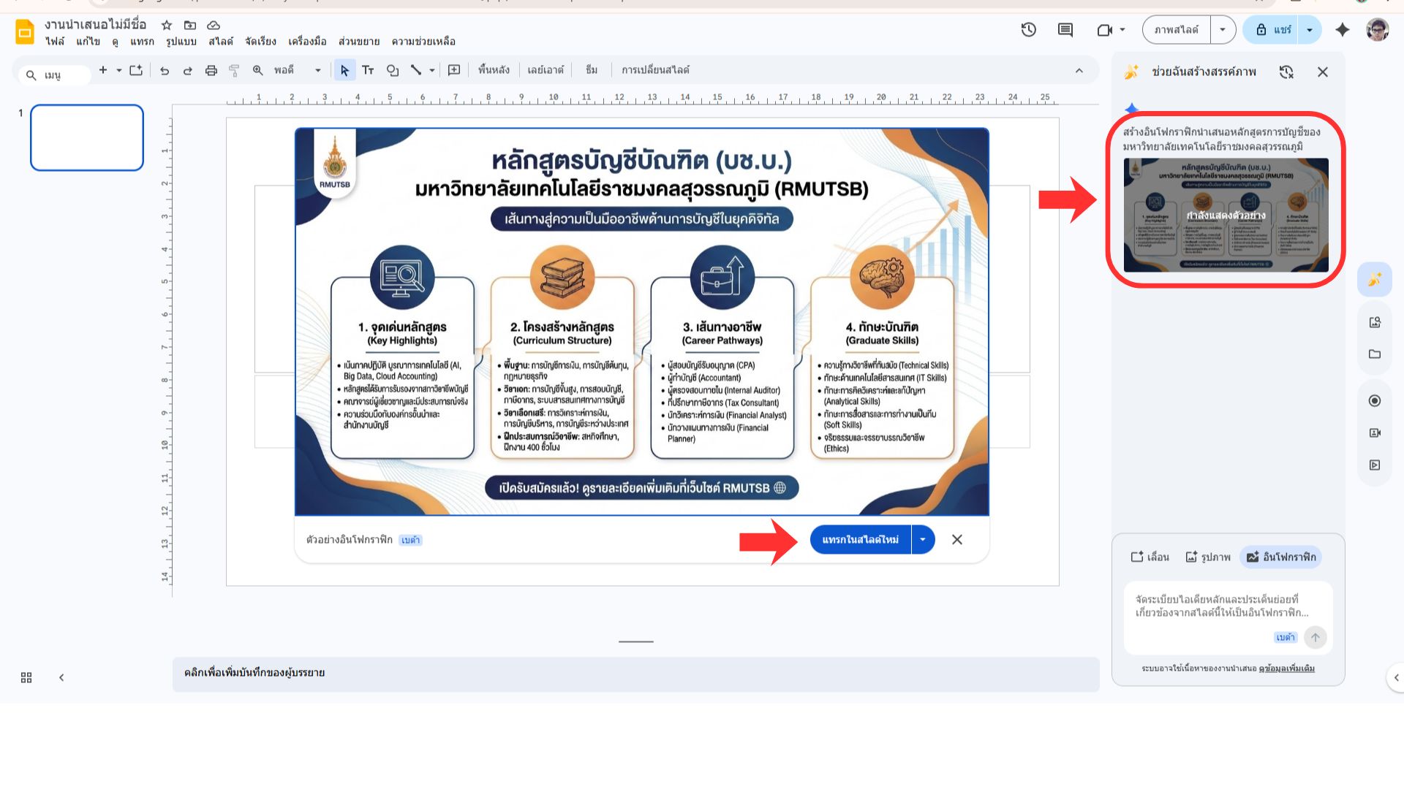Select the generated infographic thumbnail
The width and height of the screenshot is (1404, 789).
coord(1226,215)
